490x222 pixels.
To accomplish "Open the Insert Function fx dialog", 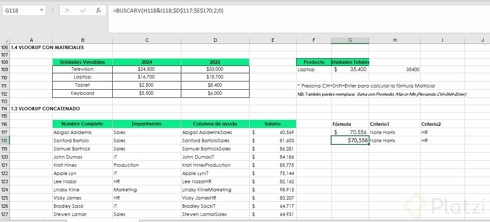I will click(98, 11).
